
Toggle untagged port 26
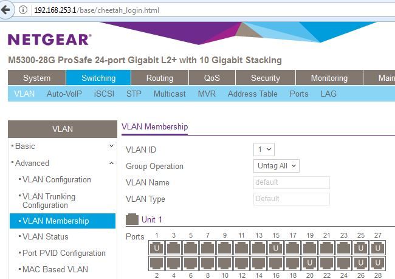click(x=360, y=263)
